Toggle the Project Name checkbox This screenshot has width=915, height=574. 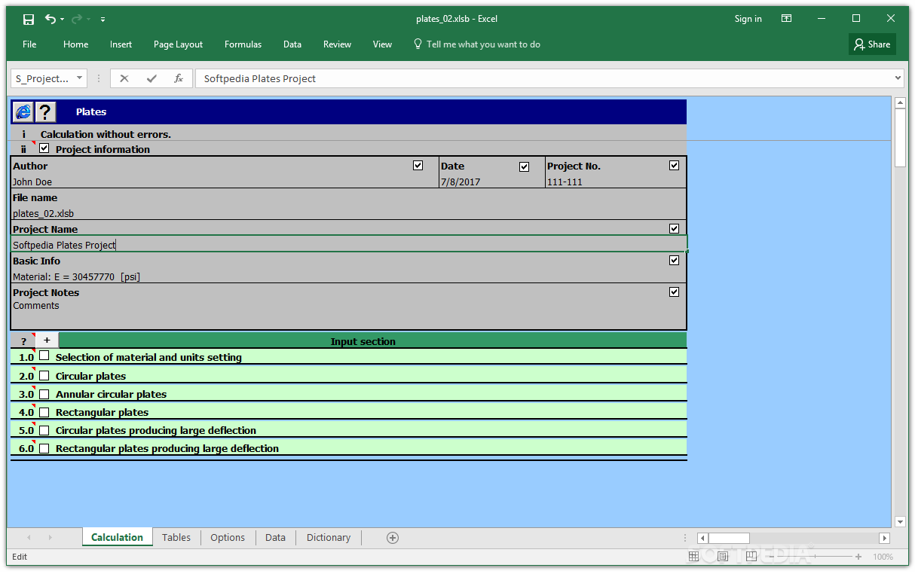coord(675,229)
